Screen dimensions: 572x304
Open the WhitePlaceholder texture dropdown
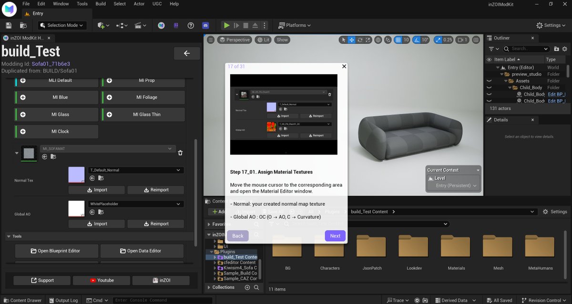click(x=136, y=204)
